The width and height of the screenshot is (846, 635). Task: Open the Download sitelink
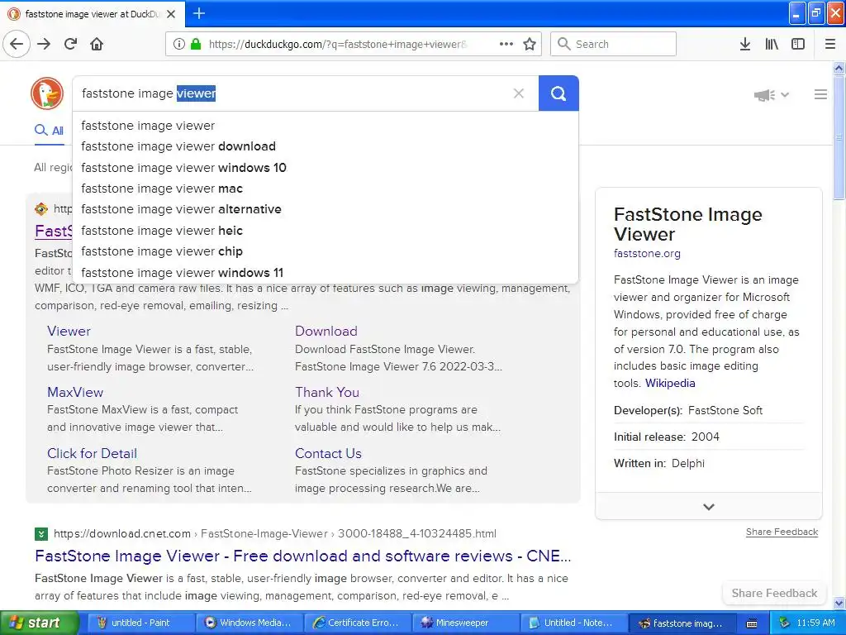pyautogui.click(x=326, y=331)
